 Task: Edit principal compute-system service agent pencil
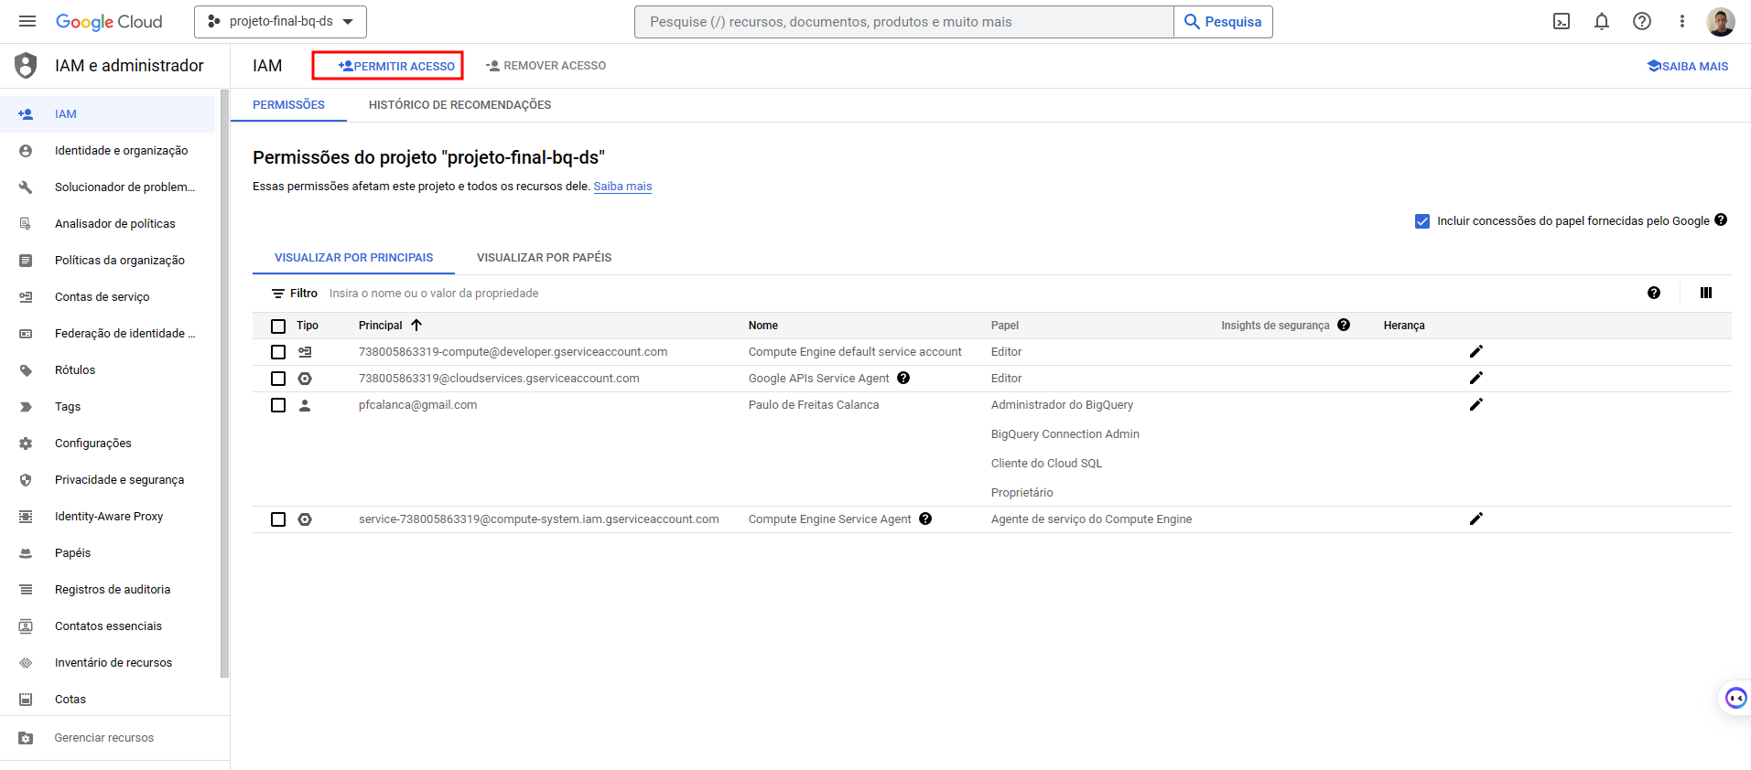[x=1476, y=519]
